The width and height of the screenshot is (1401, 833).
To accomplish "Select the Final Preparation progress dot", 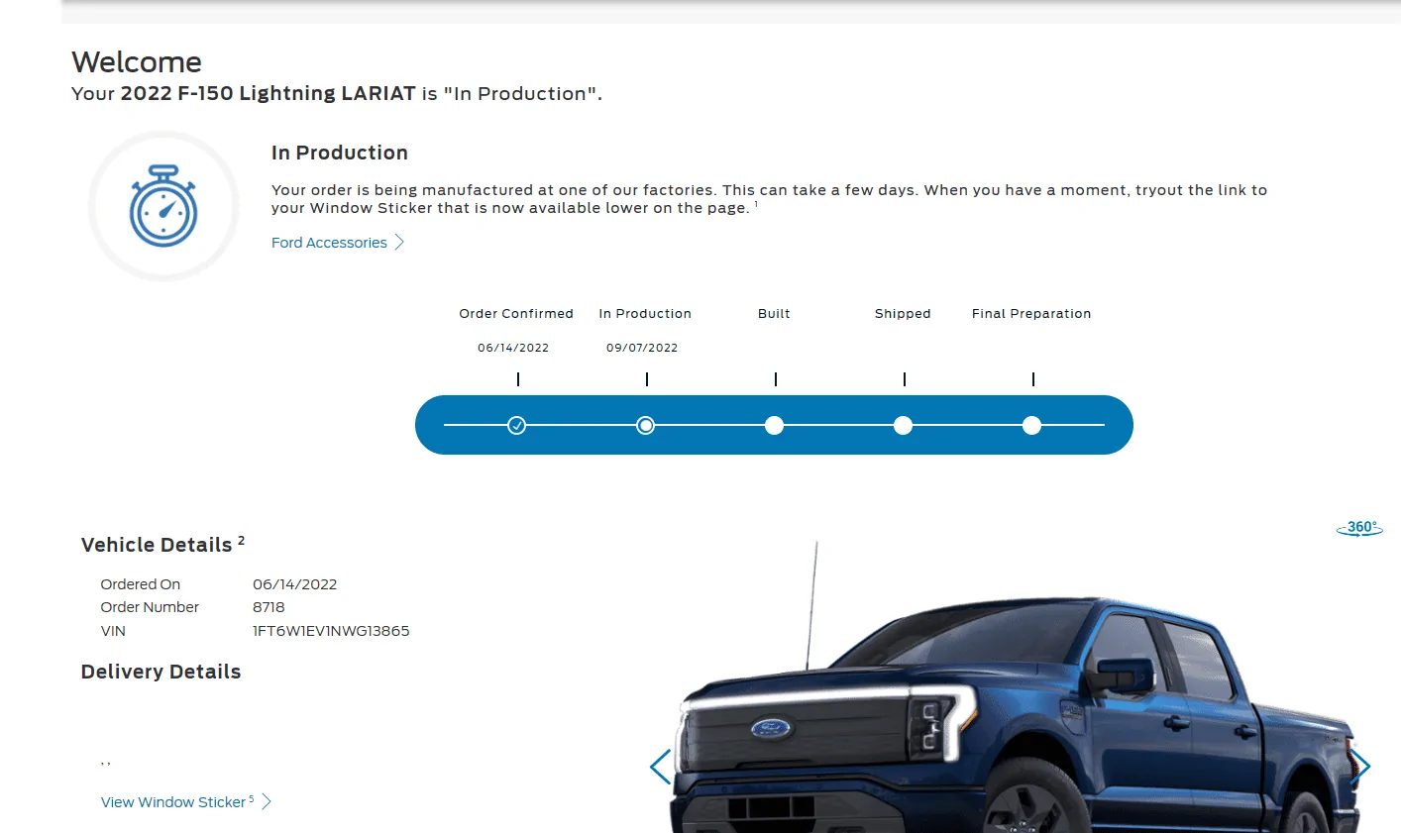I will point(1031,426).
